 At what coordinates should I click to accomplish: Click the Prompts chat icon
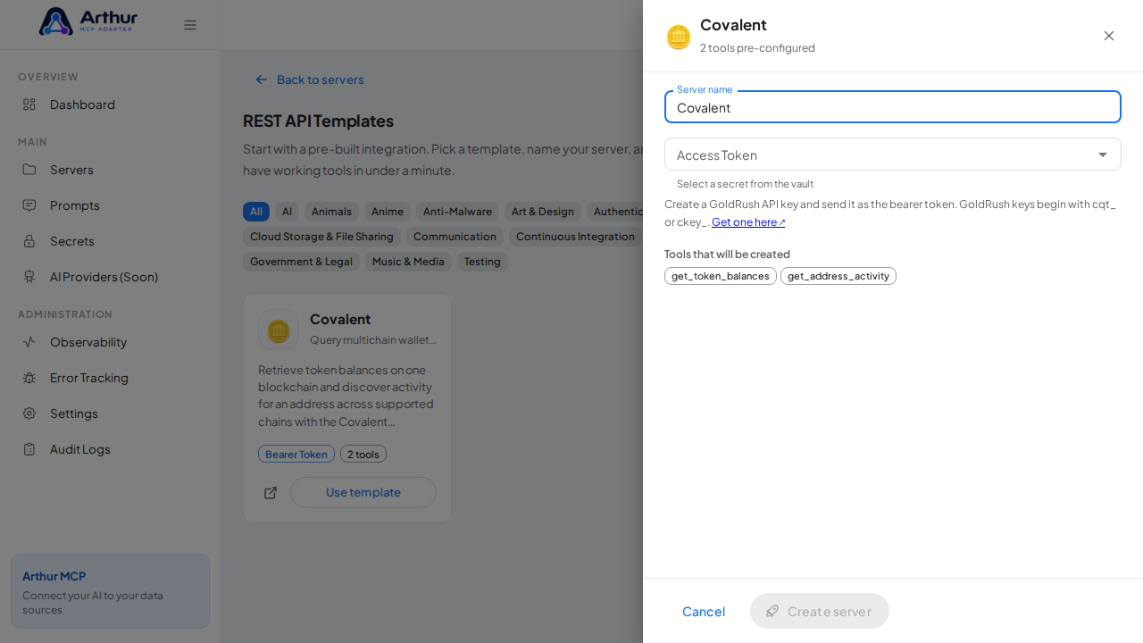(29, 205)
